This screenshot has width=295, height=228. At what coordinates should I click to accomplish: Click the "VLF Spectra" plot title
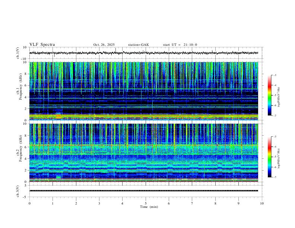pyautogui.click(x=42, y=45)
